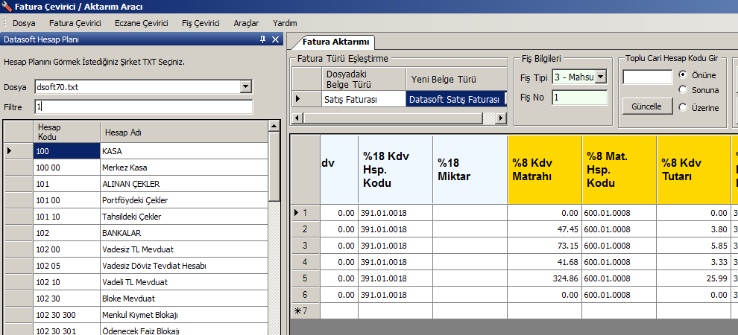Click left arrow of Fatura Türü scrollbar
The width and height of the screenshot is (738, 335).
coord(297,118)
